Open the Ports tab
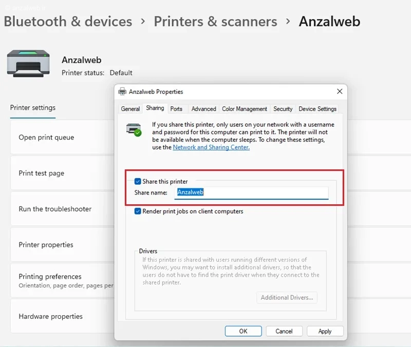The image size is (411, 347). tap(176, 109)
